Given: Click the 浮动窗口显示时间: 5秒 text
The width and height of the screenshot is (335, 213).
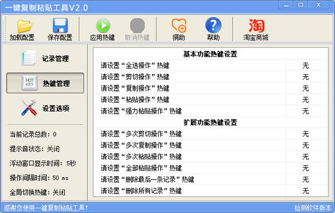Looking at the screenshot, I should [43, 163].
